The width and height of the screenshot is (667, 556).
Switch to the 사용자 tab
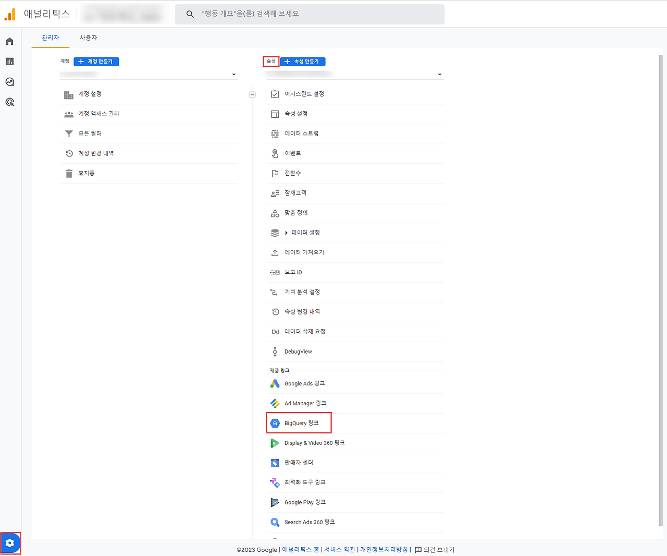click(x=89, y=38)
